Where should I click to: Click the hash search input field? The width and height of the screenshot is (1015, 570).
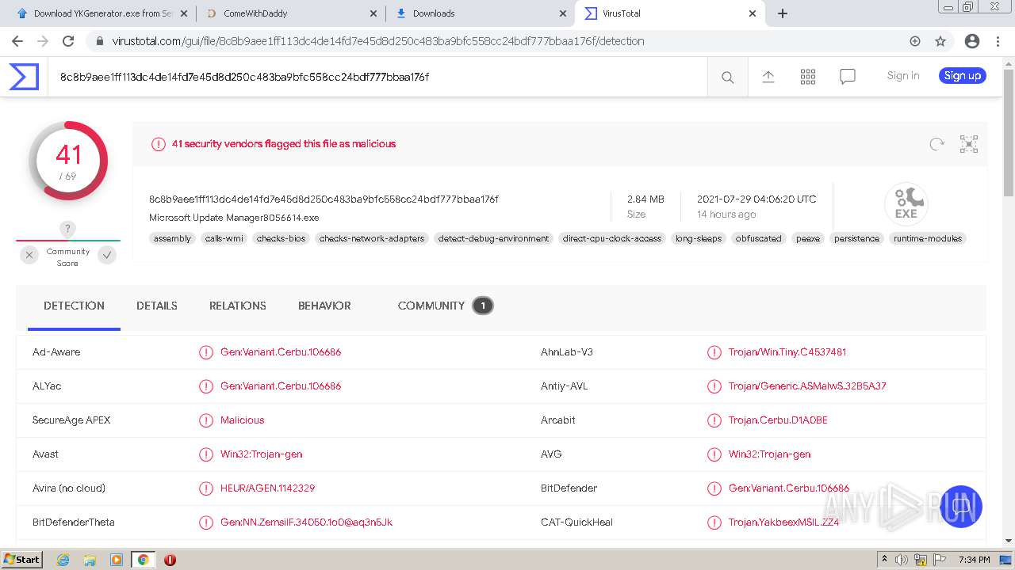click(377, 77)
